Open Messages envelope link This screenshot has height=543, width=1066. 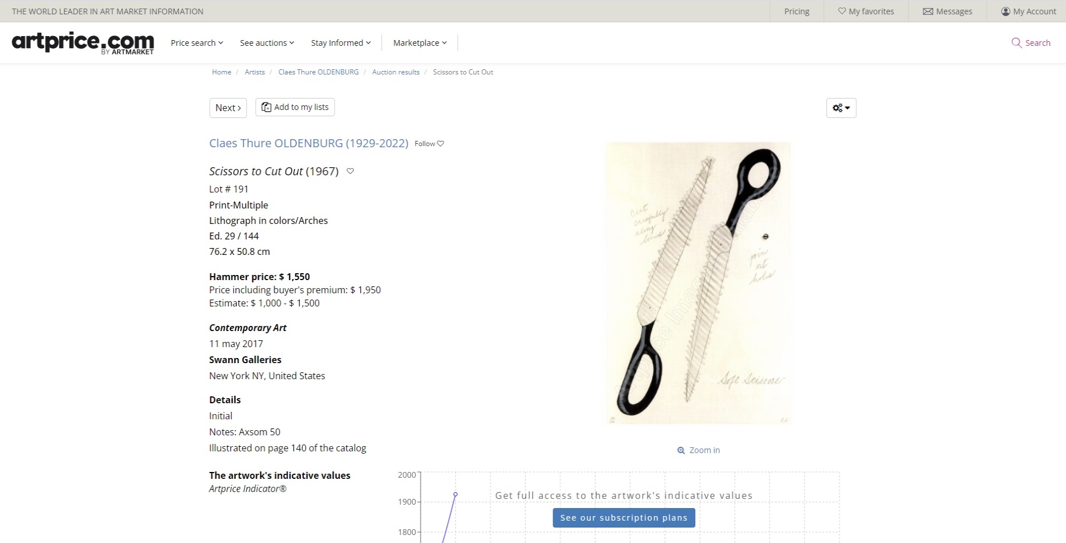coord(947,11)
